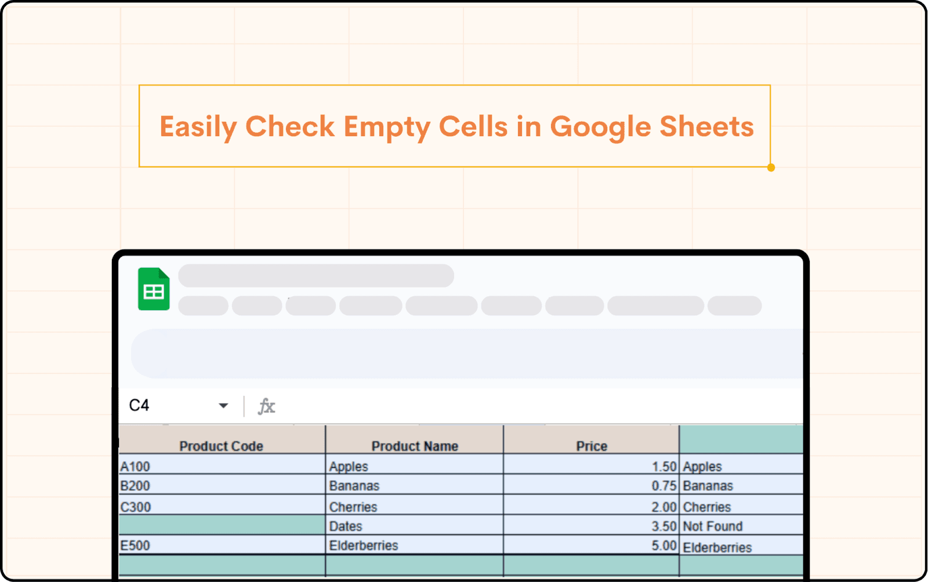Image resolution: width=928 pixels, height=582 pixels.
Task: Select the Product Name header cell
Action: tap(415, 440)
